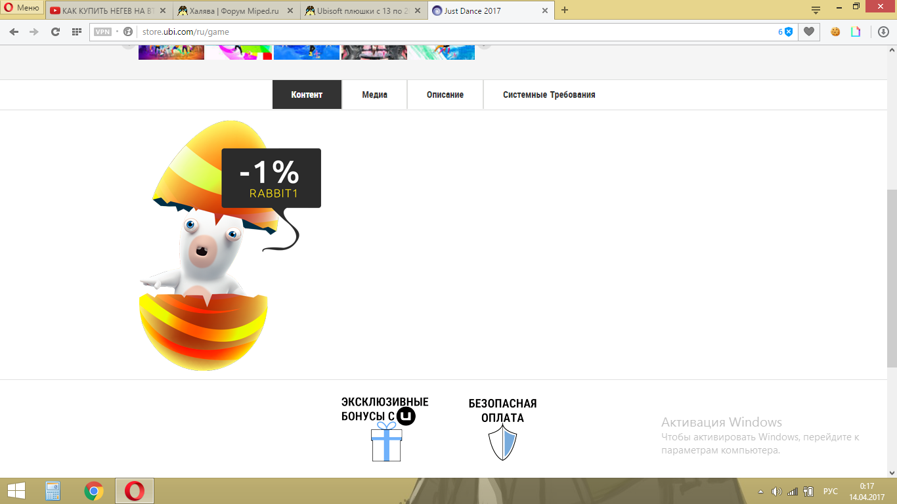View site information globe icon

(128, 31)
